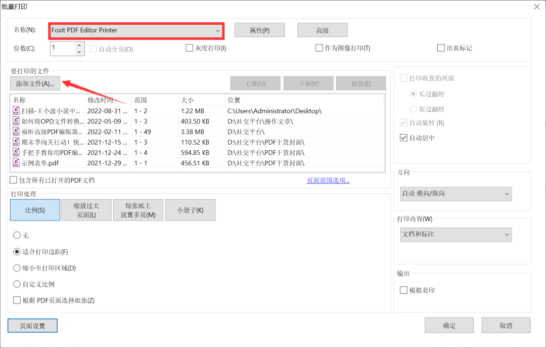Viewport: 546px width, 348px height.
Task: Click size cell 403.50 KB
Action: click(195, 121)
